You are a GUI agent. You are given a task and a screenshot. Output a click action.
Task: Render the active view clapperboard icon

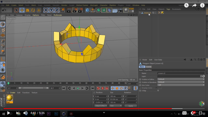[x=69, y=10]
